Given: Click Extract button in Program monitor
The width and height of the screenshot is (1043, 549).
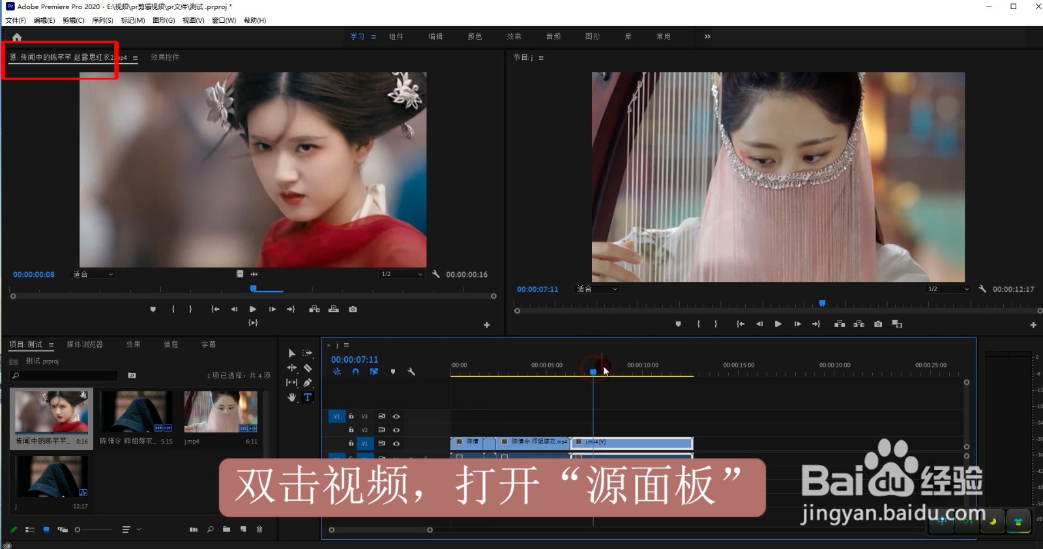Looking at the screenshot, I should pyautogui.click(x=859, y=324).
